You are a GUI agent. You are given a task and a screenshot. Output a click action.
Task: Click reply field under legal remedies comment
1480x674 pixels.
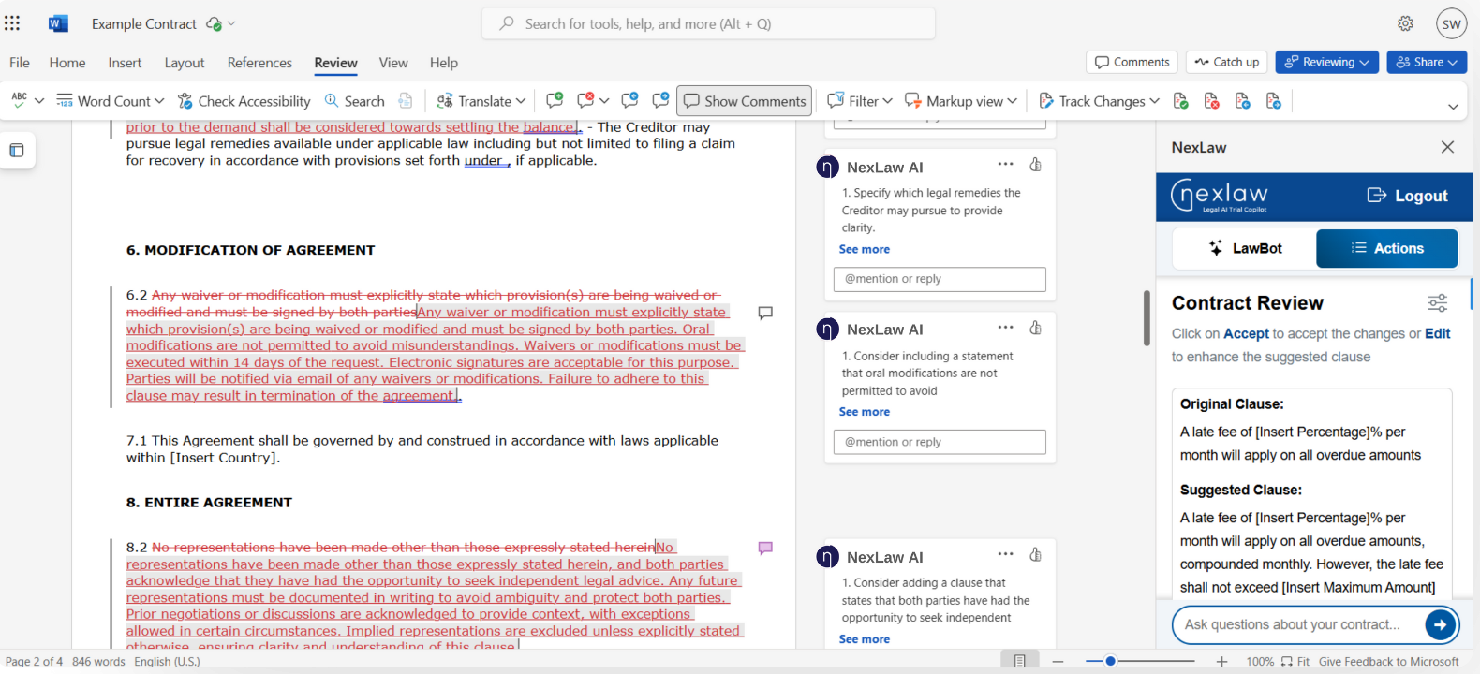pos(940,279)
